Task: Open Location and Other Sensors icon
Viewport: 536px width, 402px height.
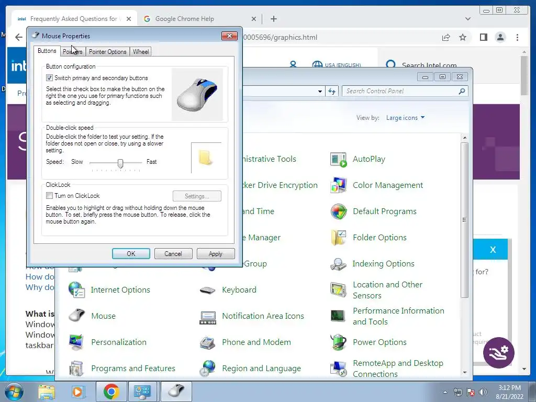Action: click(x=339, y=290)
